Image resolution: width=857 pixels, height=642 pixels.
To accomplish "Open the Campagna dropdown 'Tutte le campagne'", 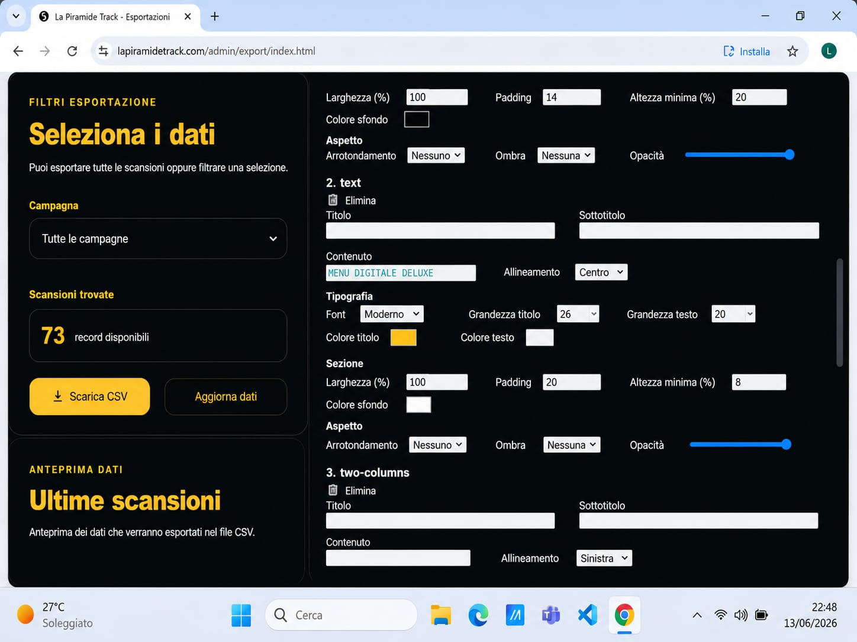I will (158, 239).
